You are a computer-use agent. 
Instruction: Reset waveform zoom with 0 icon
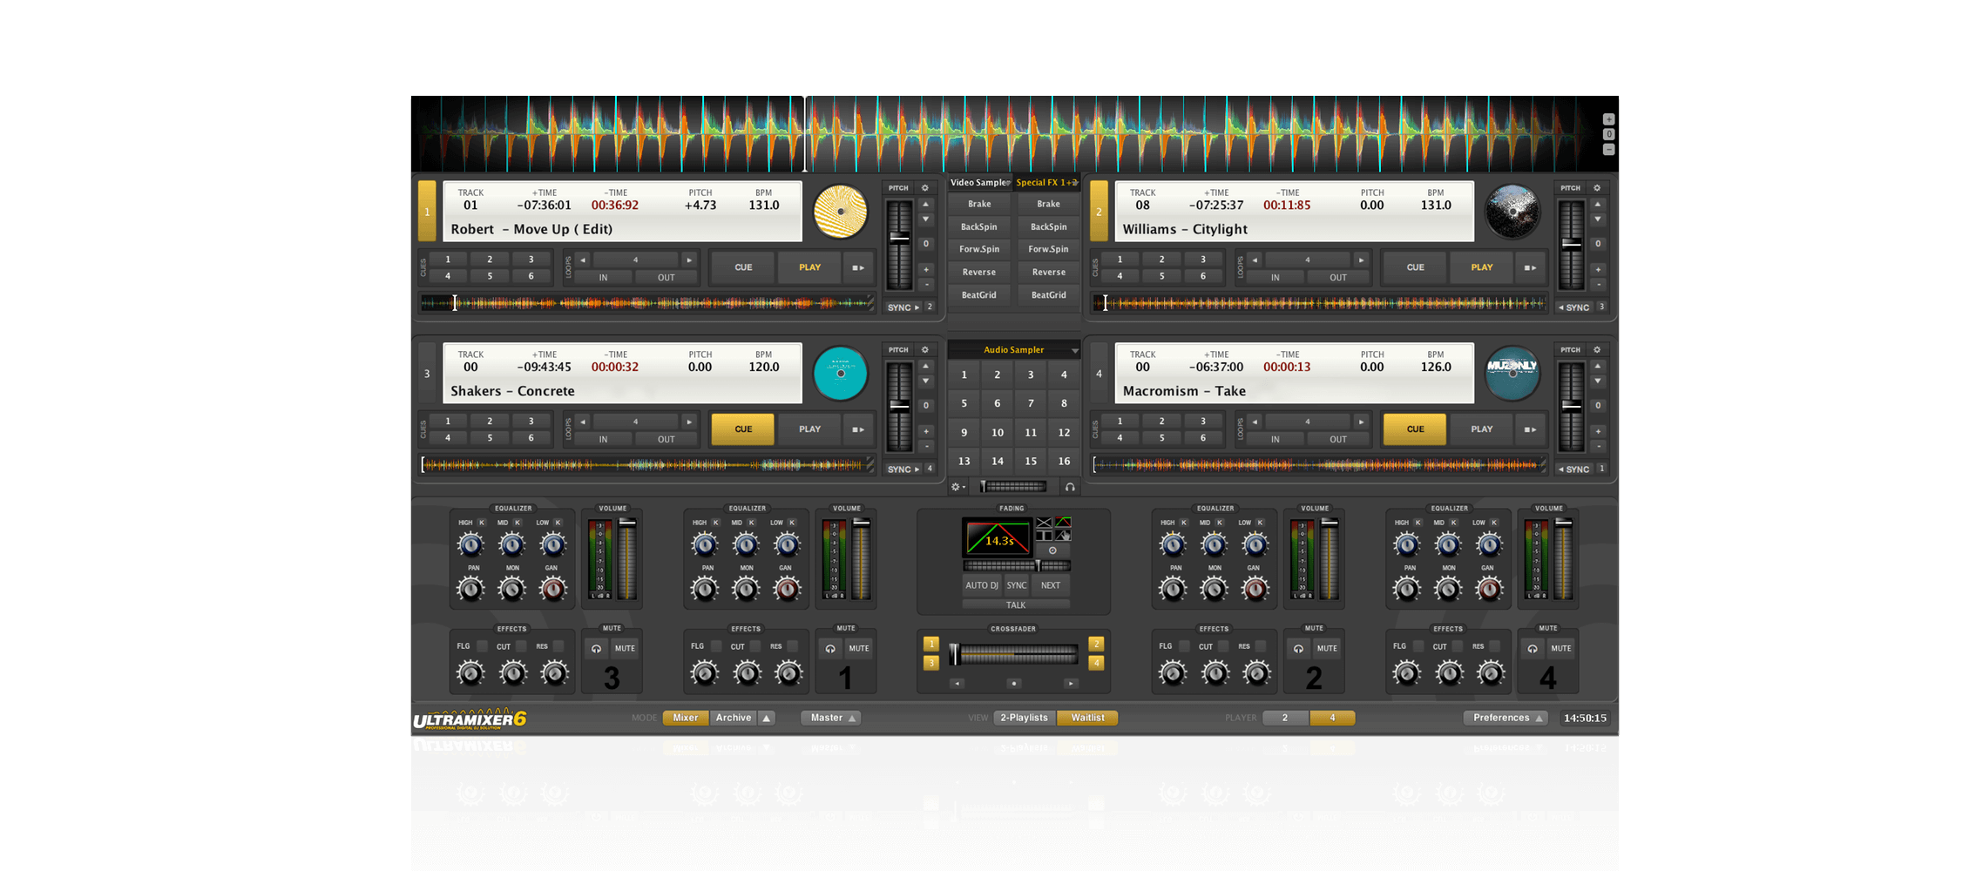click(x=1609, y=134)
